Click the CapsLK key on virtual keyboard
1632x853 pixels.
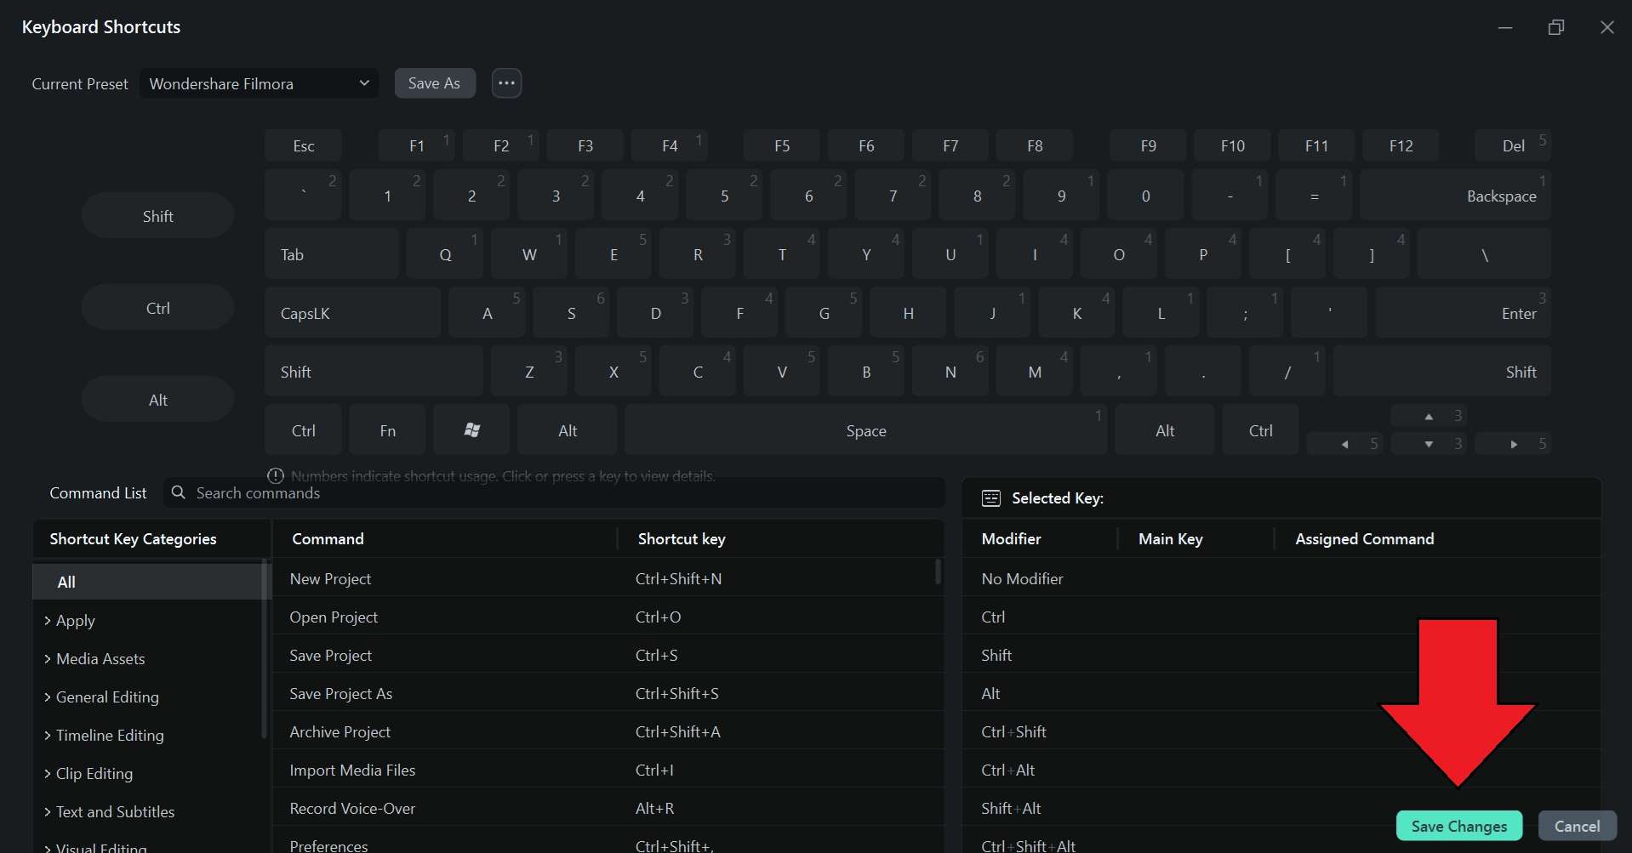(x=353, y=312)
